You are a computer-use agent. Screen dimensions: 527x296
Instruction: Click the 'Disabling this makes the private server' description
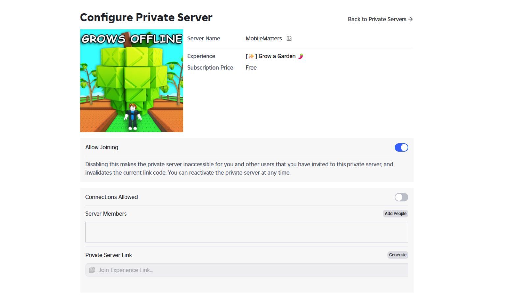[x=239, y=168]
